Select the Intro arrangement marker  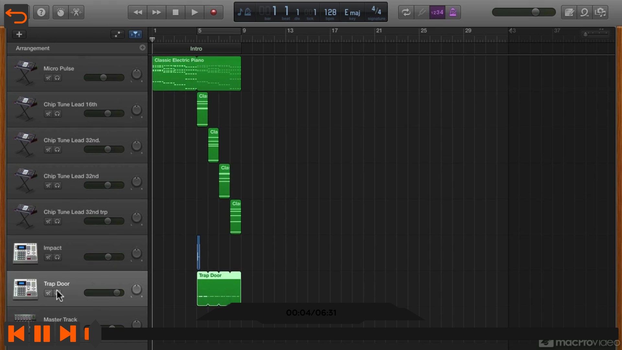pos(196,49)
